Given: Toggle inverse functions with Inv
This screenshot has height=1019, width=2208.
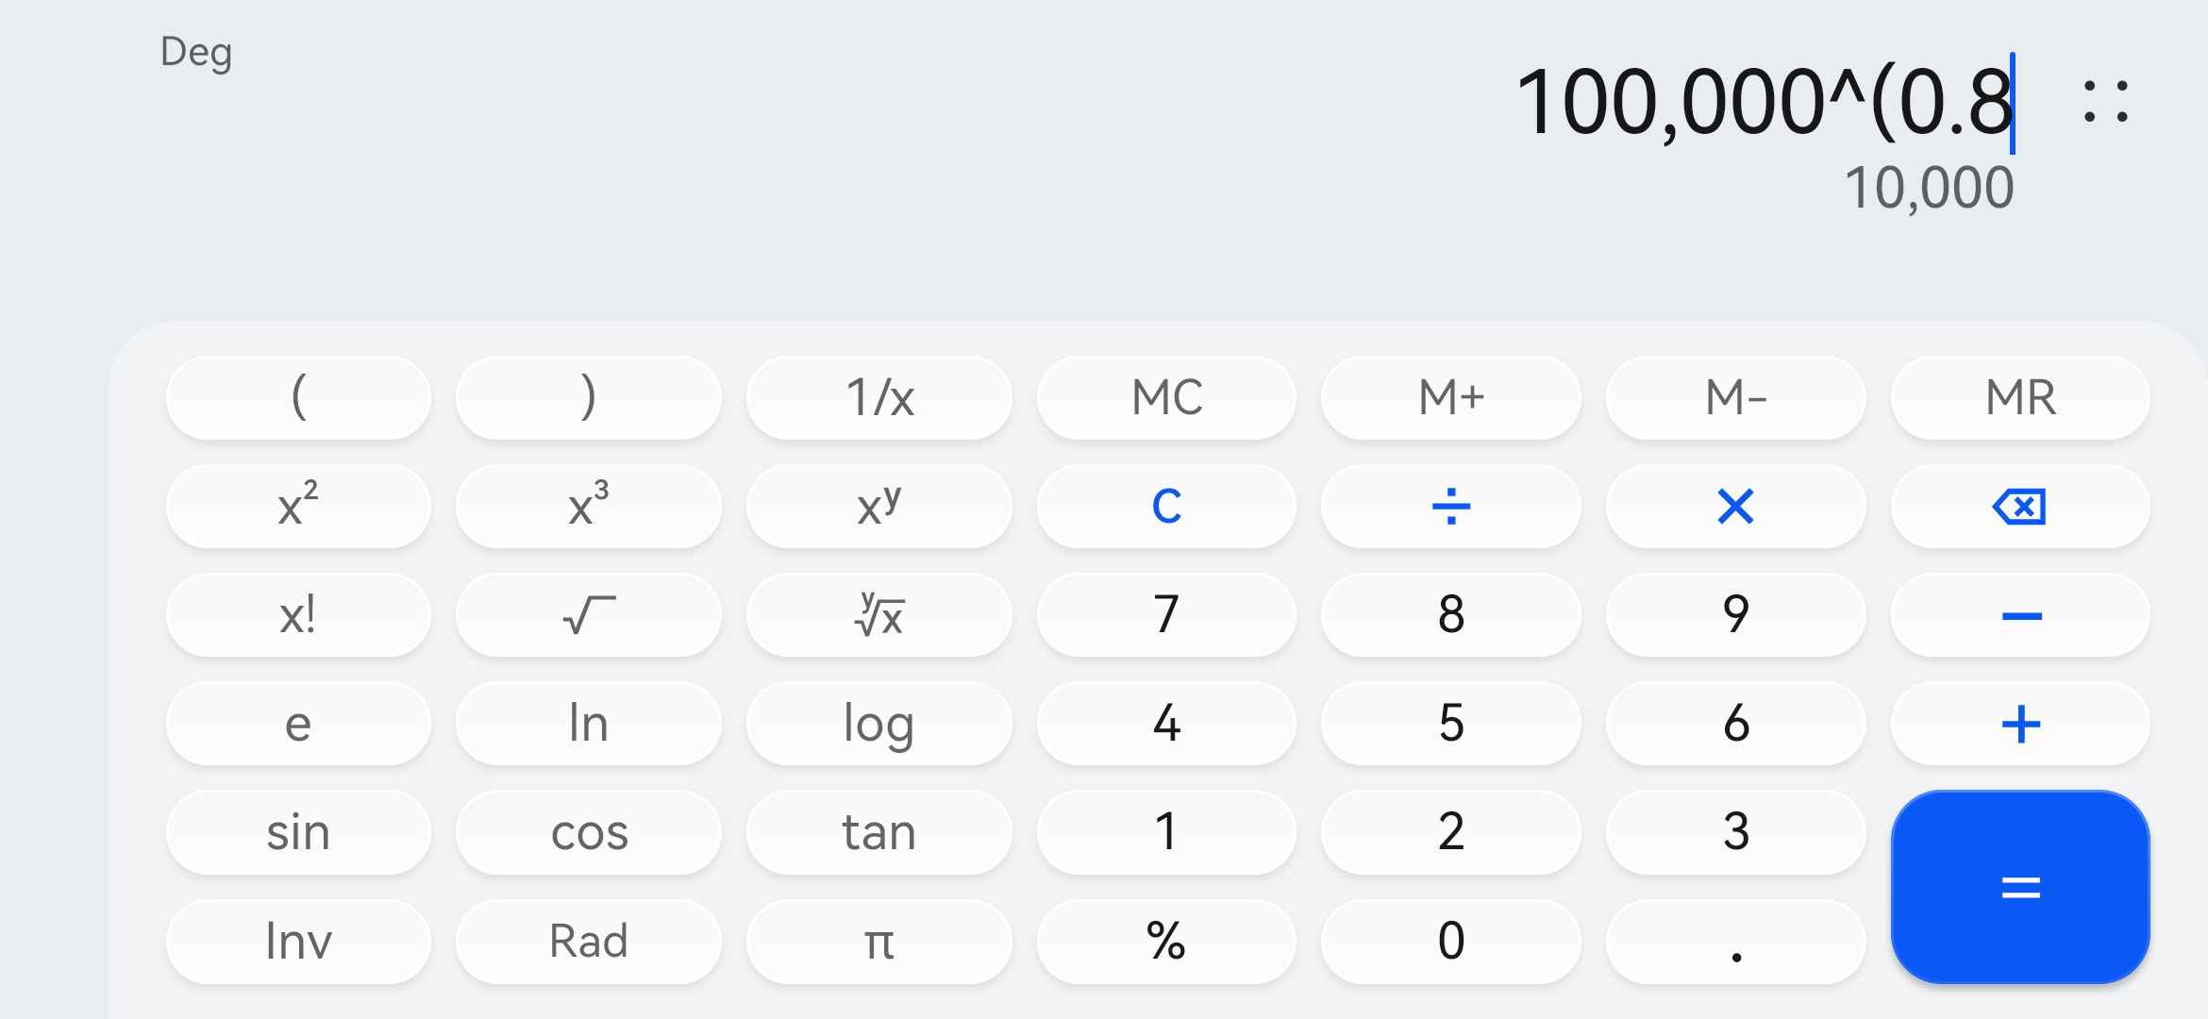Looking at the screenshot, I should [298, 941].
